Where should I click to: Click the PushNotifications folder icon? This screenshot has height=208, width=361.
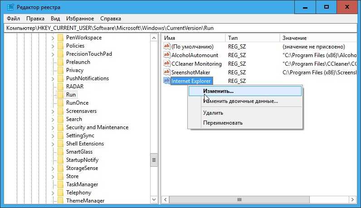click(60, 78)
